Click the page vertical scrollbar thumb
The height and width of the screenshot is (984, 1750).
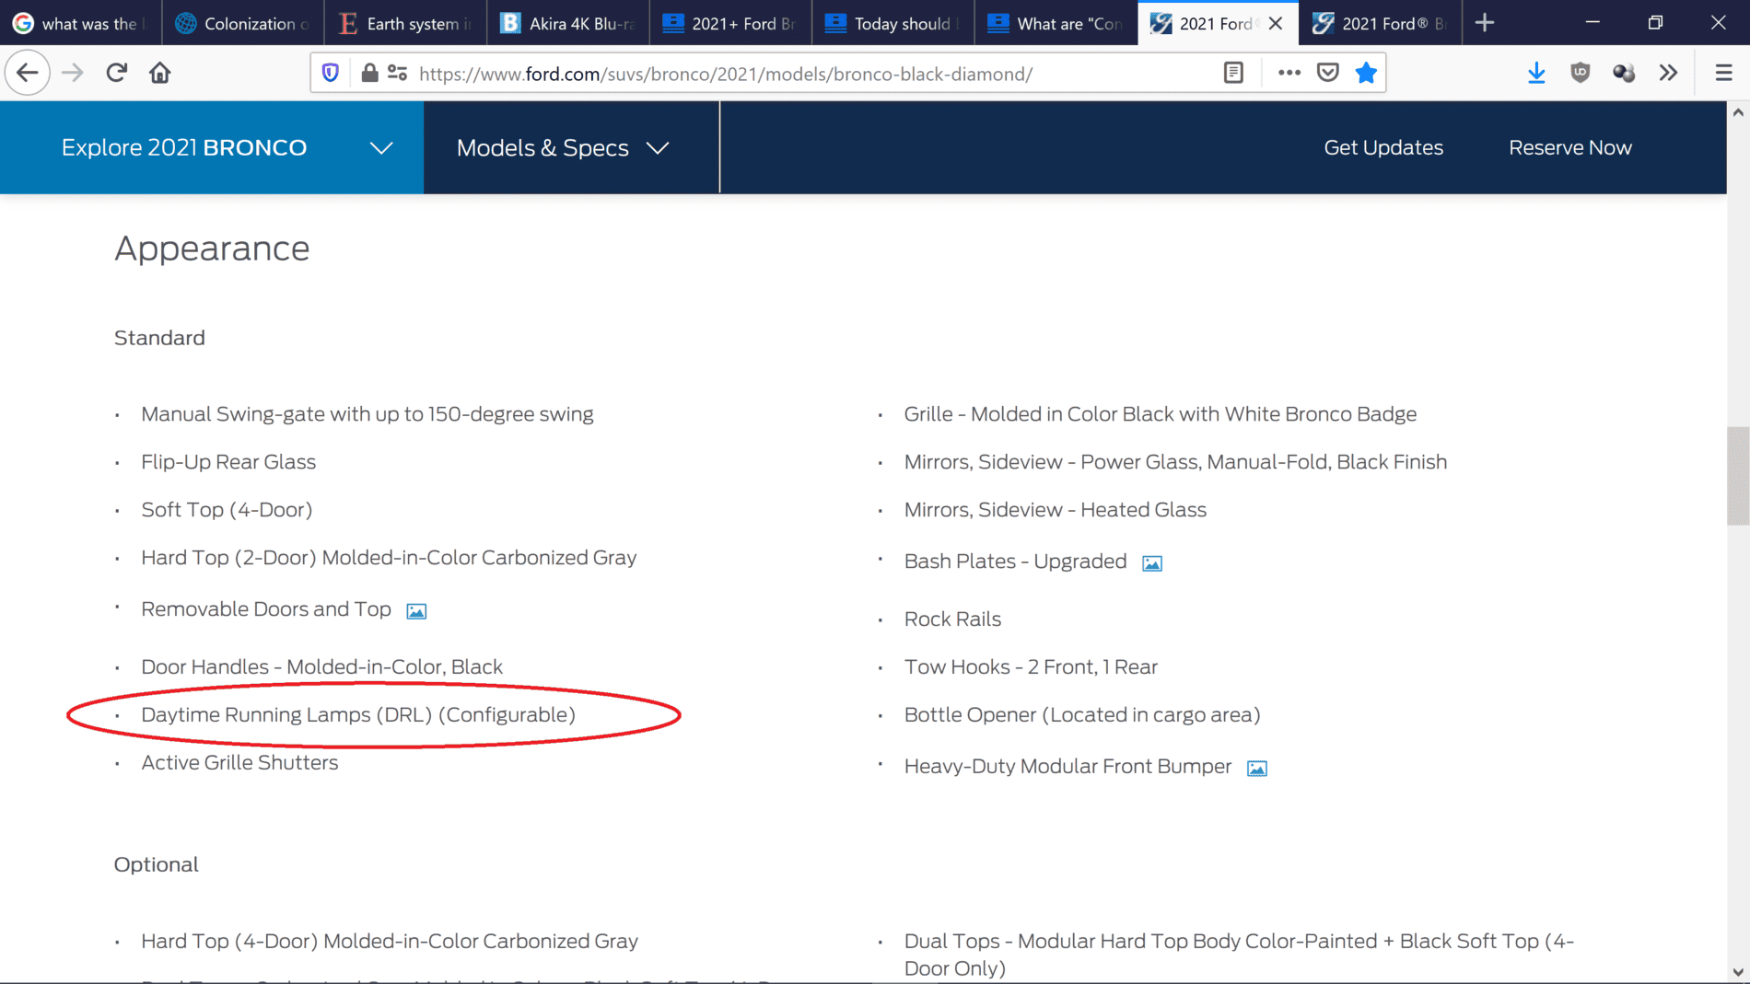coord(1738,476)
